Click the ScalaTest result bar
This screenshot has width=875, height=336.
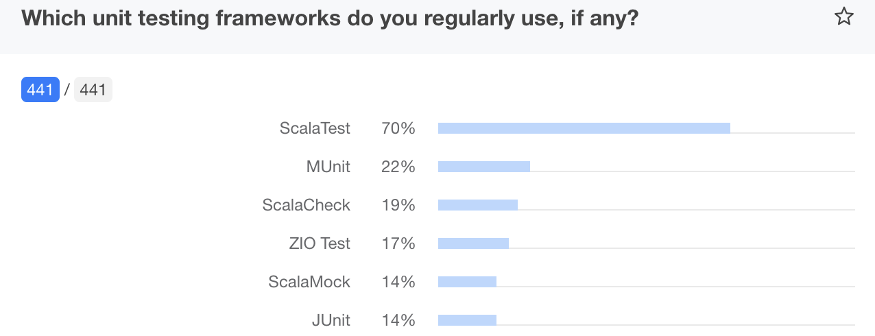(584, 128)
